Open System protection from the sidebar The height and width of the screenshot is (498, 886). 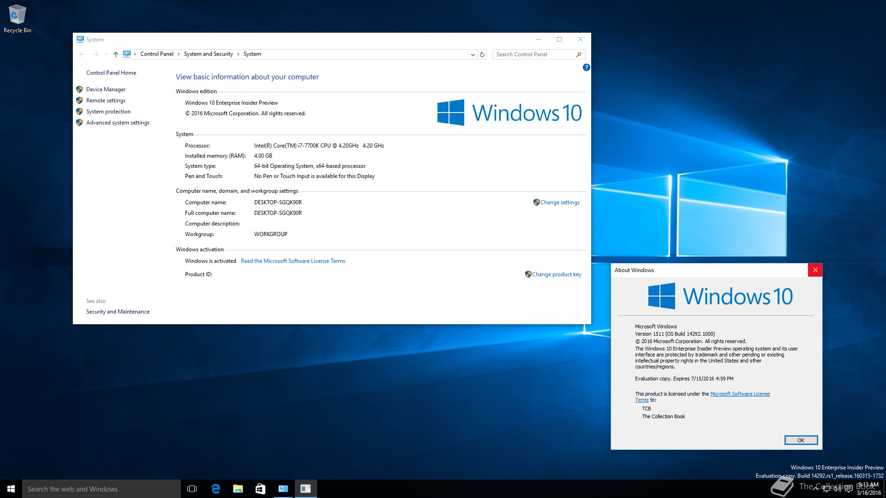[108, 112]
